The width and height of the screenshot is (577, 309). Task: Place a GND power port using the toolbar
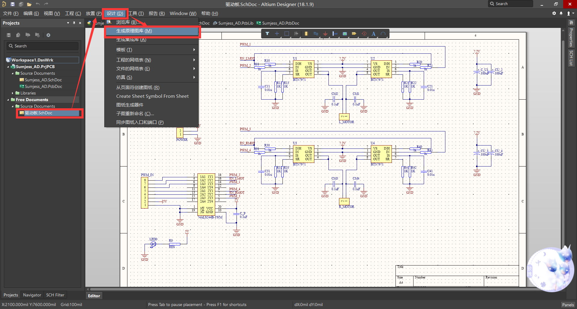click(325, 34)
